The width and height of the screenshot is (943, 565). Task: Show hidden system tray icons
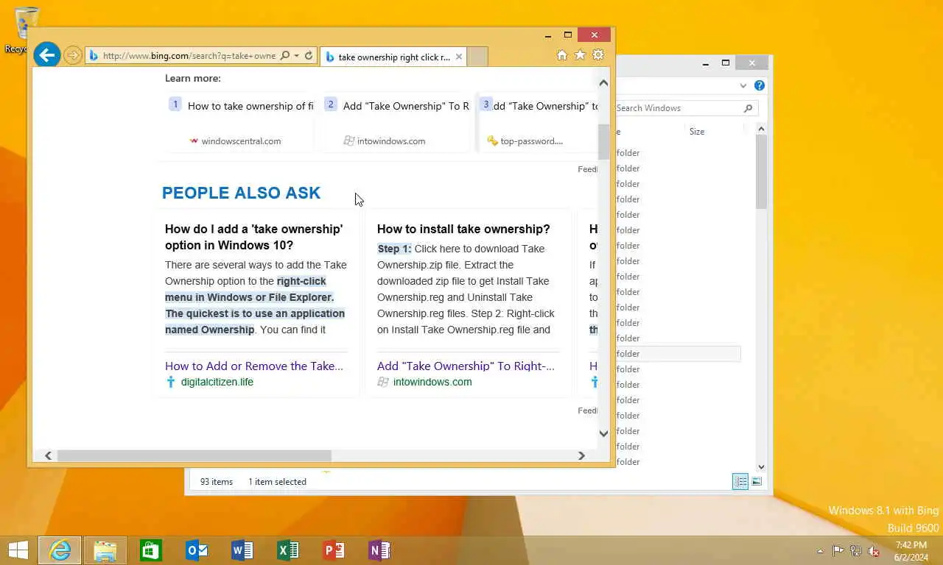click(x=821, y=551)
